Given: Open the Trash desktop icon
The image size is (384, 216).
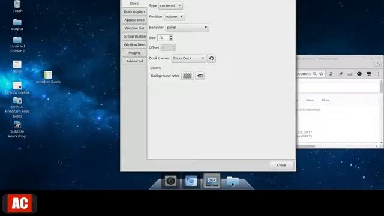Looking at the screenshot, I should pyautogui.click(x=17, y=7).
